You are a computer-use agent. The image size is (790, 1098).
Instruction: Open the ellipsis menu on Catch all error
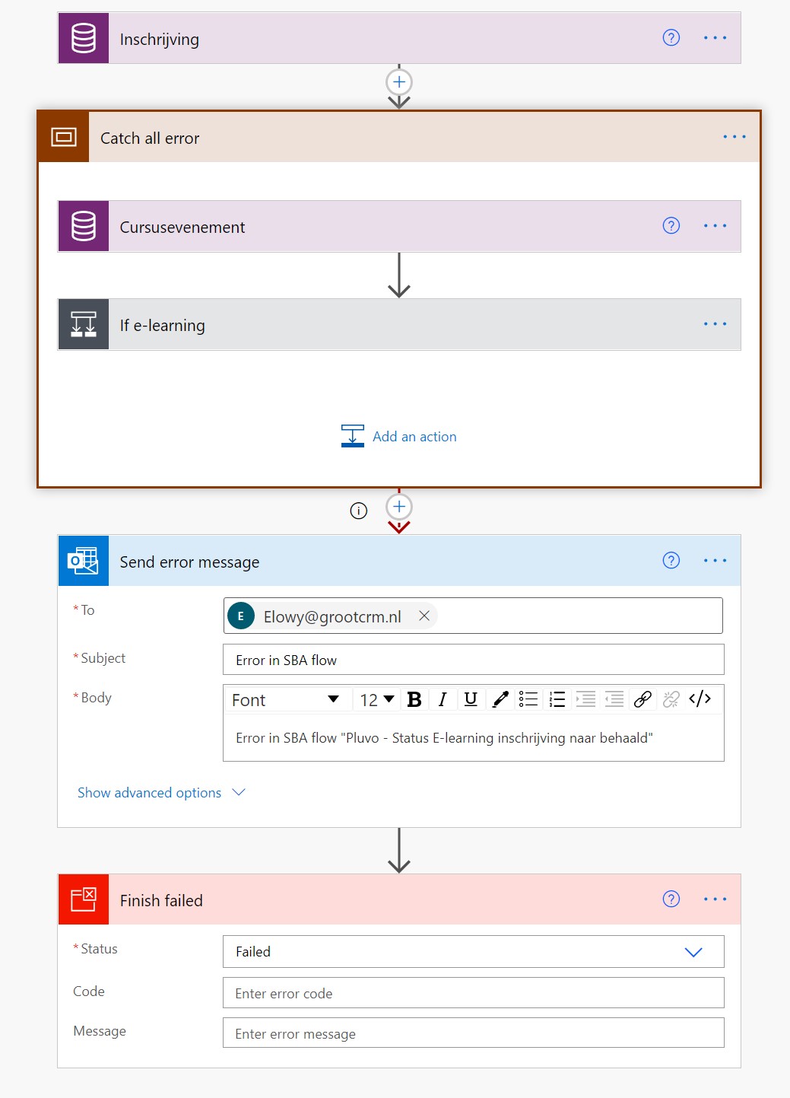coord(734,137)
